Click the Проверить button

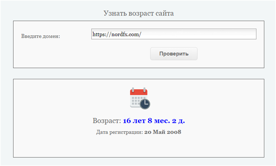click(174, 54)
